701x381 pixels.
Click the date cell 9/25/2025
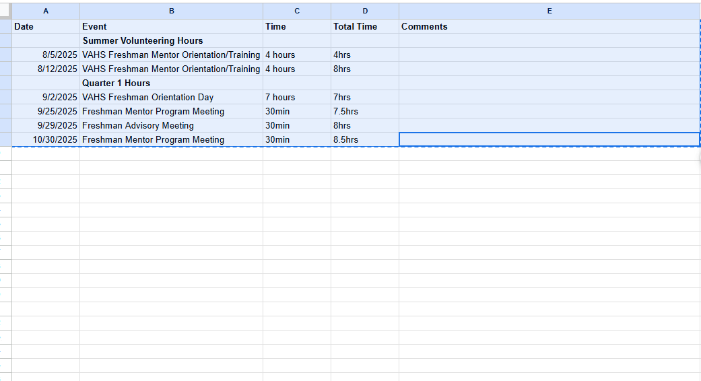pyautogui.click(x=46, y=111)
